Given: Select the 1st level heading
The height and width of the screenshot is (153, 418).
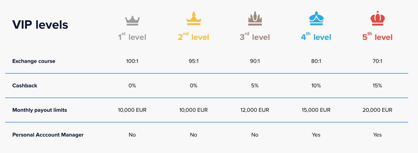Looking at the screenshot, I should [x=132, y=36].
